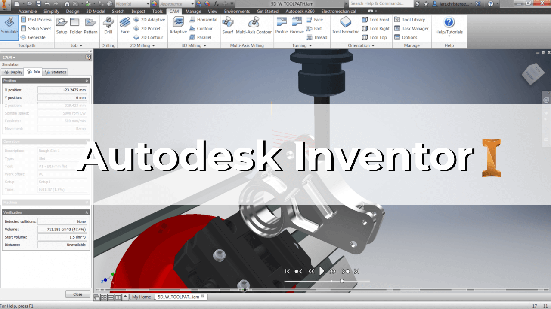Collapse the Verification section

[87, 212]
